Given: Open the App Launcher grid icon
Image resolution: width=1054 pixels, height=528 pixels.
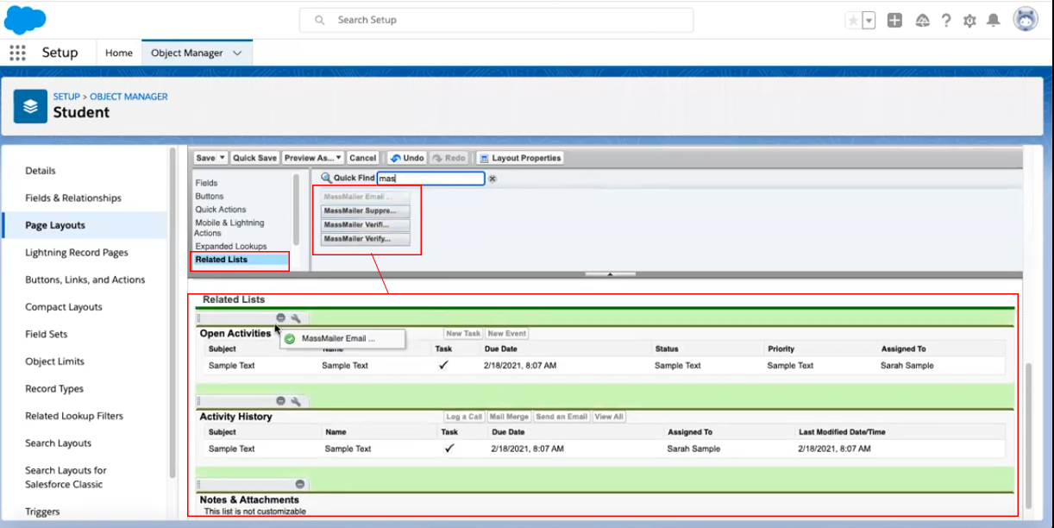Looking at the screenshot, I should [17, 53].
